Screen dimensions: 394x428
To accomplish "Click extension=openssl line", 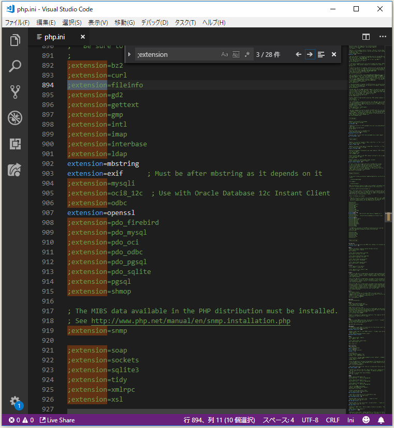I will [101, 212].
